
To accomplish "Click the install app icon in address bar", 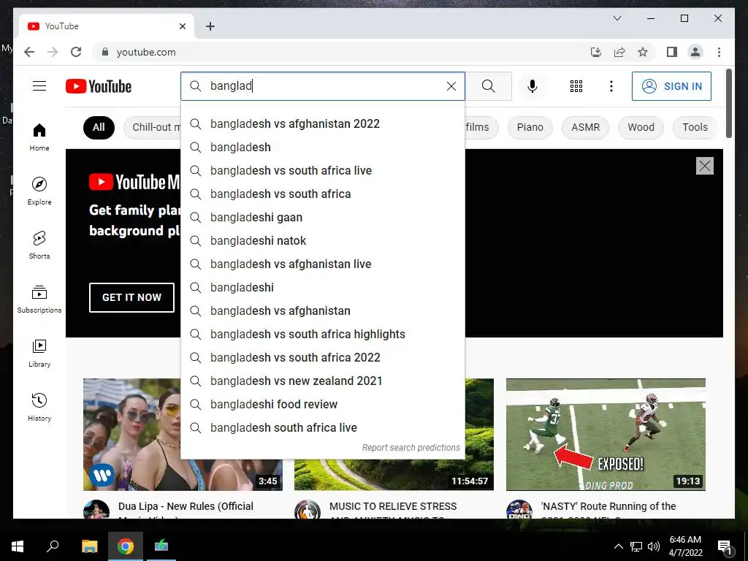I will (x=596, y=52).
